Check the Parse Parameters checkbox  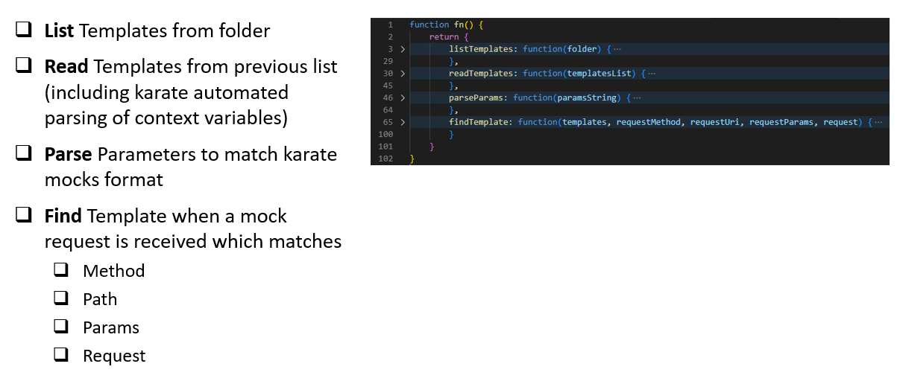pyautogui.click(x=24, y=154)
